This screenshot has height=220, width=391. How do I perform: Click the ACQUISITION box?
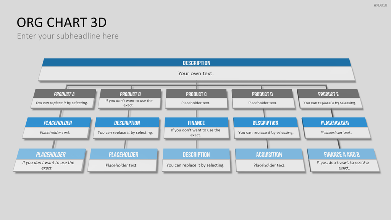coord(270,160)
